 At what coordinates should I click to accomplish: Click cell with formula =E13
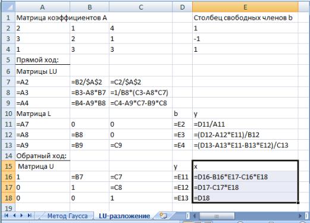pos(182,198)
